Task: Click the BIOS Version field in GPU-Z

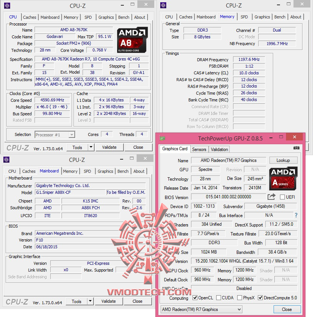Action: 229,197
